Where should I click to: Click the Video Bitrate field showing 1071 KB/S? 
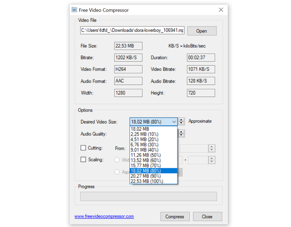coord(201,69)
